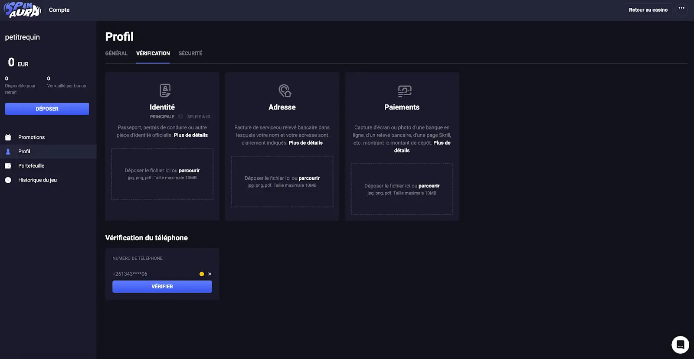The width and height of the screenshot is (694, 359).
Task: Click the yellow phone status dot
Action: click(202, 274)
